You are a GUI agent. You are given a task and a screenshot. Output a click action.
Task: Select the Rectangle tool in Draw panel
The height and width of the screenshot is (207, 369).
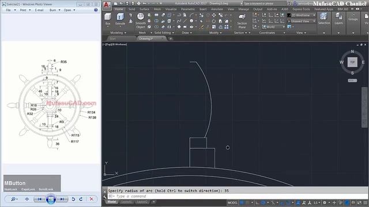point(185,27)
